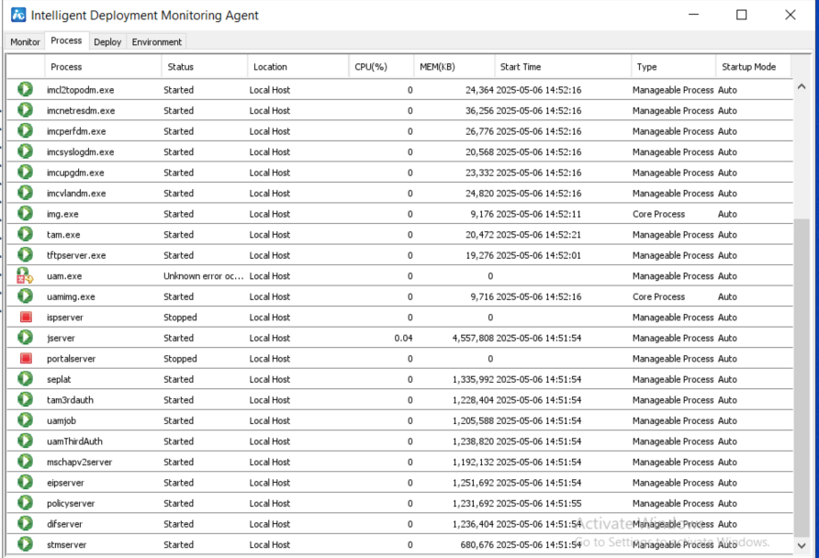Click green running icon beside jserver
819x558 pixels.
point(26,338)
